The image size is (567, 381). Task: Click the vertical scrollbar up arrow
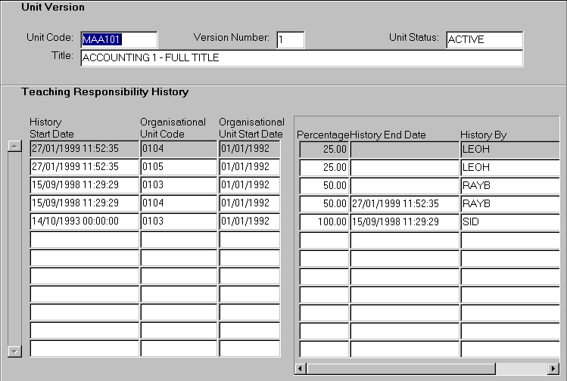pos(14,146)
